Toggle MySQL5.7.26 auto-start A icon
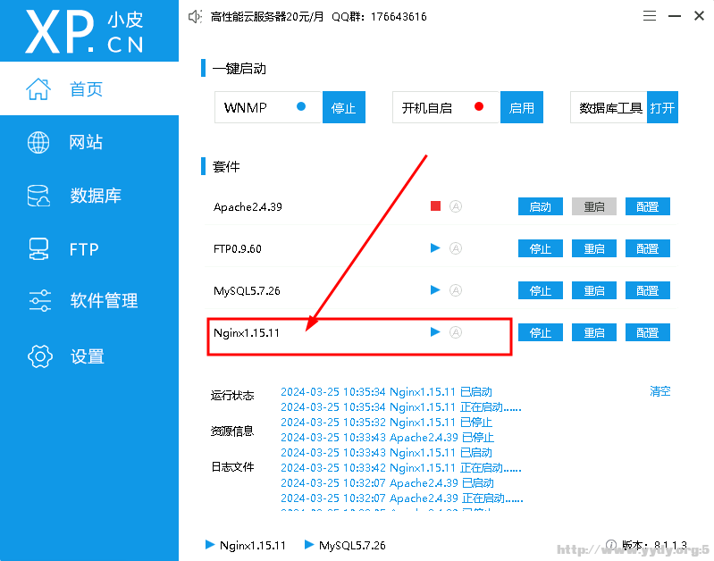The height and width of the screenshot is (561, 714). click(x=456, y=290)
